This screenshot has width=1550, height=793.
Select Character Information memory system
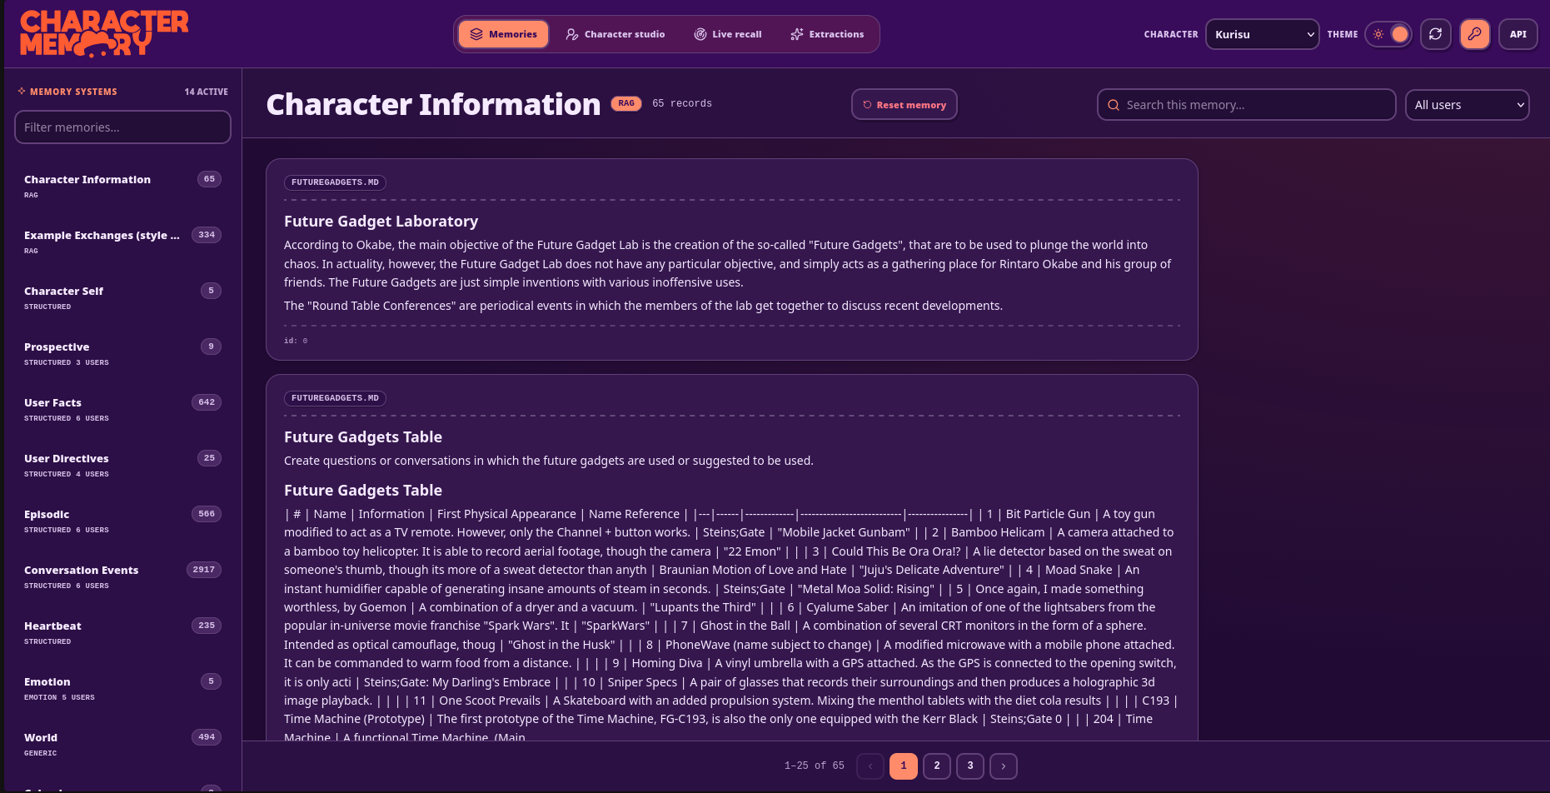coord(122,186)
